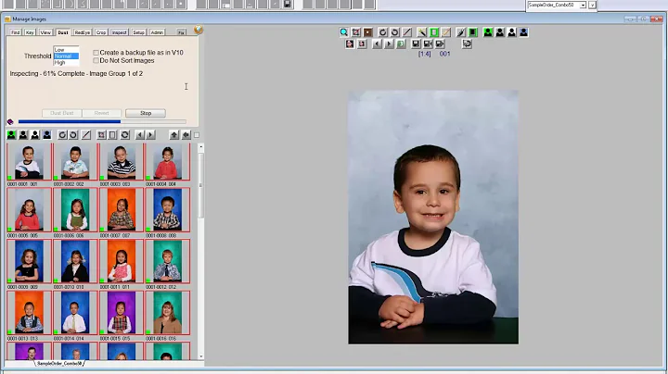The width and height of the screenshot is (668, 374).
Task: Enable Create a backup file as in V10
Action: [x=96, y=53]
